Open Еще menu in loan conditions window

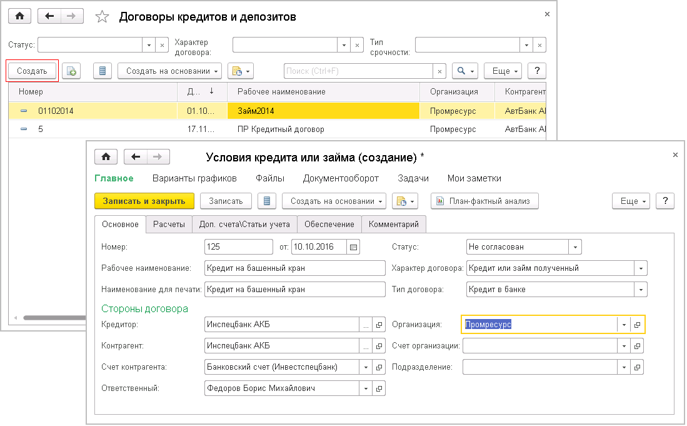(x=631, y=201)
